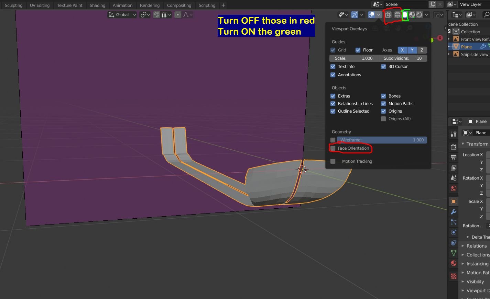Switch to Rendered viewport shading
490x299 pixels.
click(419, 15)
